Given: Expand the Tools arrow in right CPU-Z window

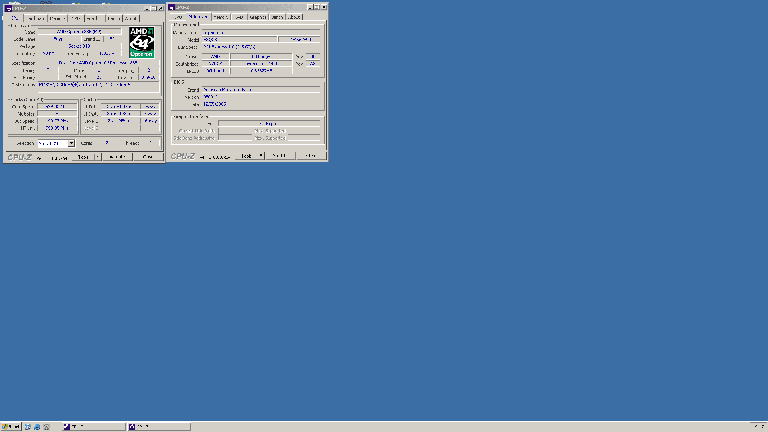Looking at the screenshot, I should 261,156.
